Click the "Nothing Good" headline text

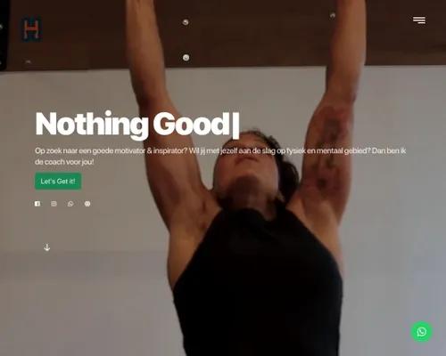133,124
